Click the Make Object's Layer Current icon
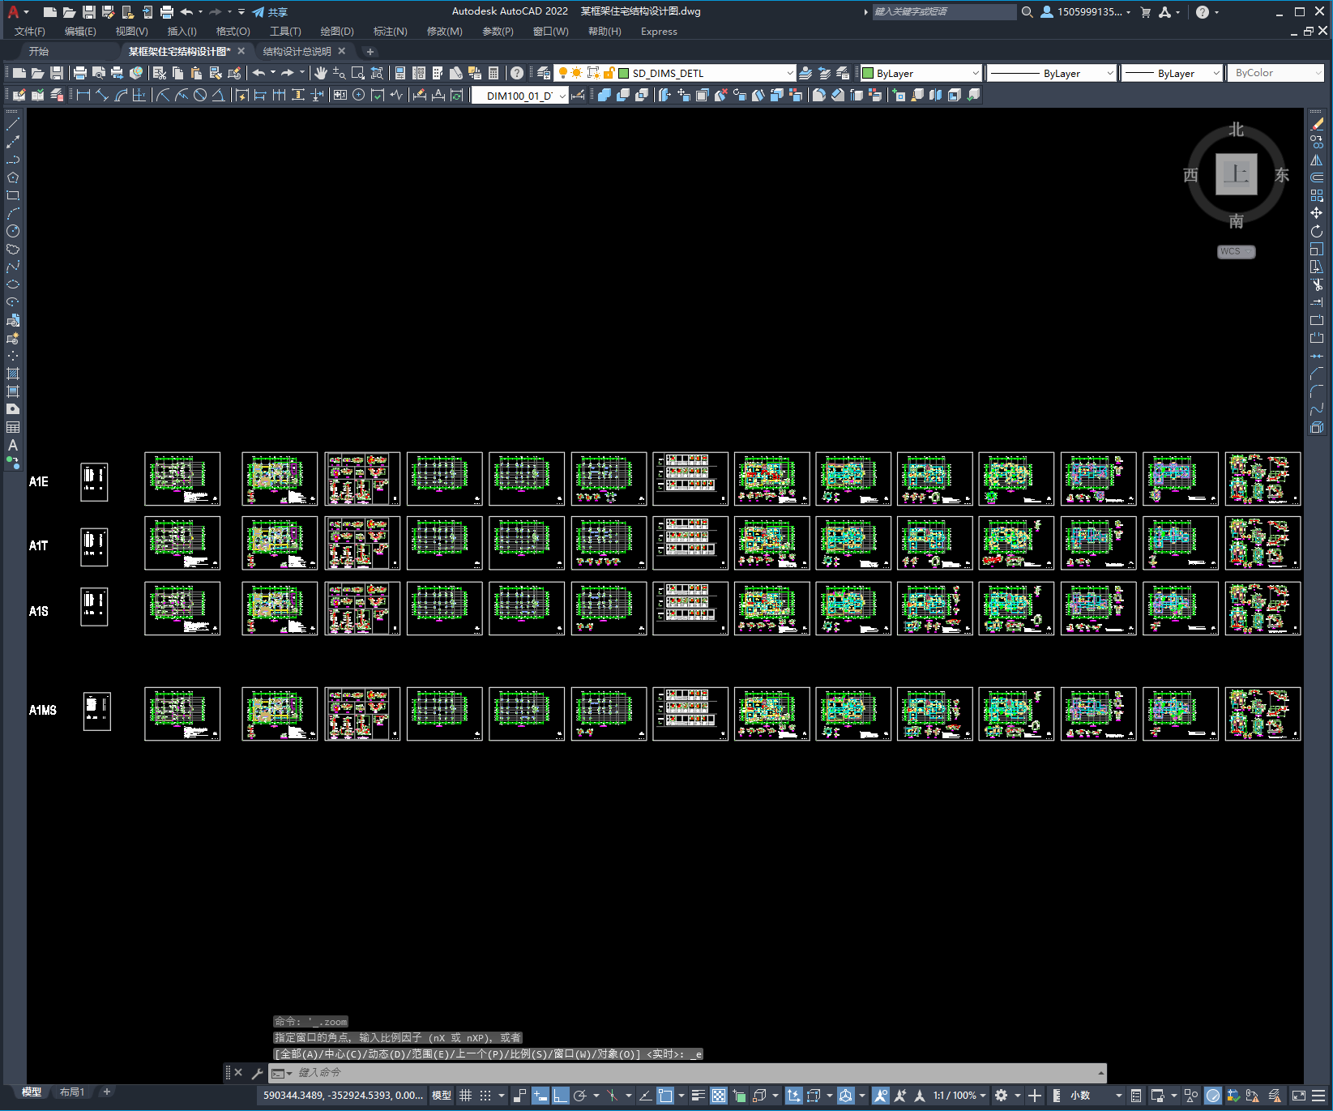 click(805, 73)
